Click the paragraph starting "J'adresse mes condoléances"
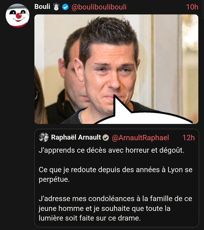Image resolution: width=204 pixels, height=230 pixels. [x=115, y=208]
